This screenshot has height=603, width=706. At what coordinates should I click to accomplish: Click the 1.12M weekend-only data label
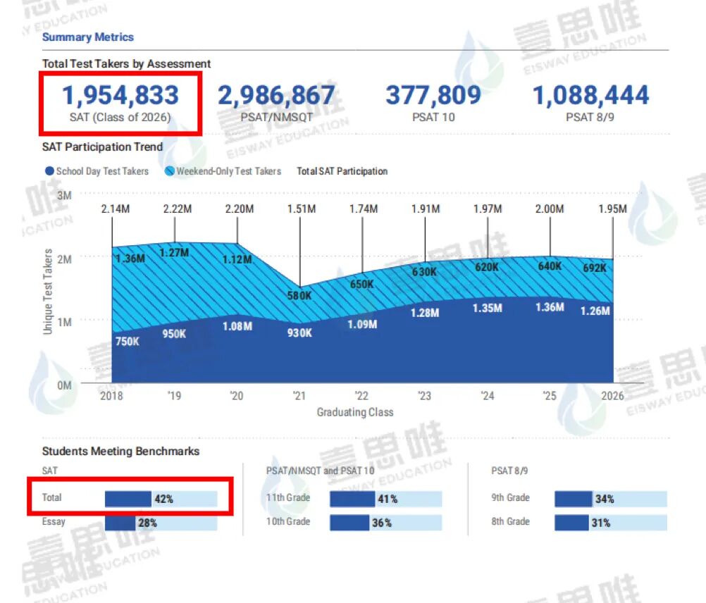pyautogui.click(x=237, y=260)
